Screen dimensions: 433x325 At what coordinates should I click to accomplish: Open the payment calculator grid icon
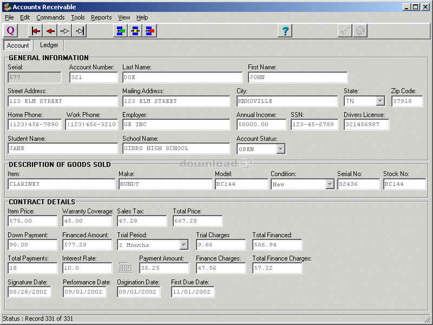125,268
